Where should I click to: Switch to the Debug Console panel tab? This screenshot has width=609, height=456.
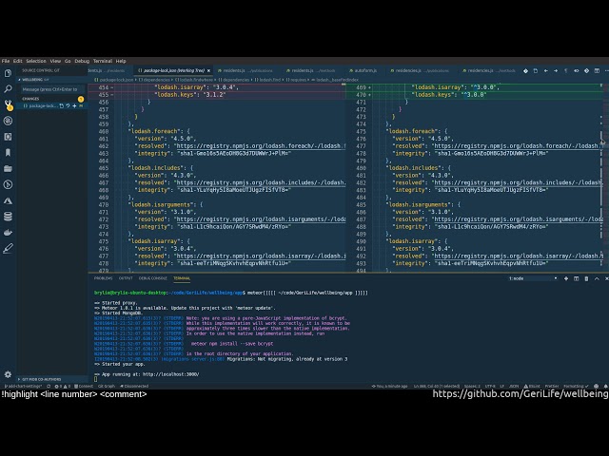pos(152,278)
